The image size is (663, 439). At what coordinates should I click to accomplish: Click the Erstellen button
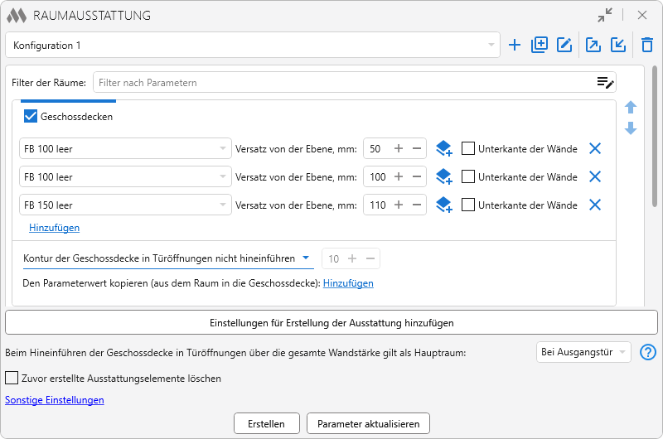click(266, 423)
